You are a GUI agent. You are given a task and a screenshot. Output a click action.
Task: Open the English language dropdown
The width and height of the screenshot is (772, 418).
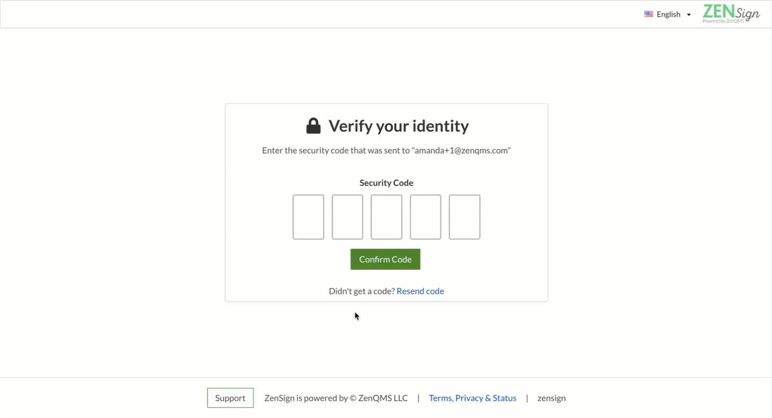(668, 14)
